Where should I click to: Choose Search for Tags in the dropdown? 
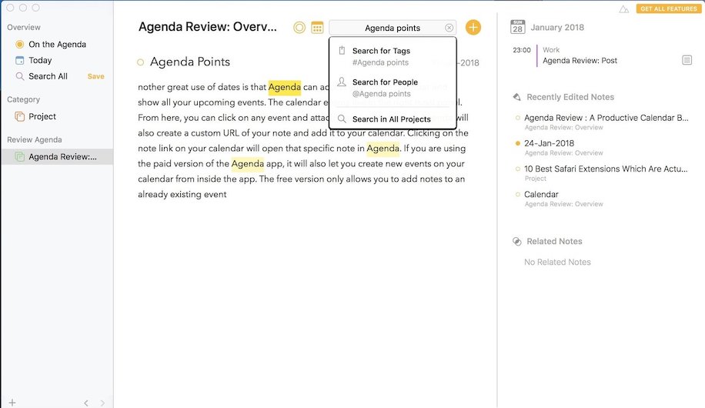[x=381, y=51]
